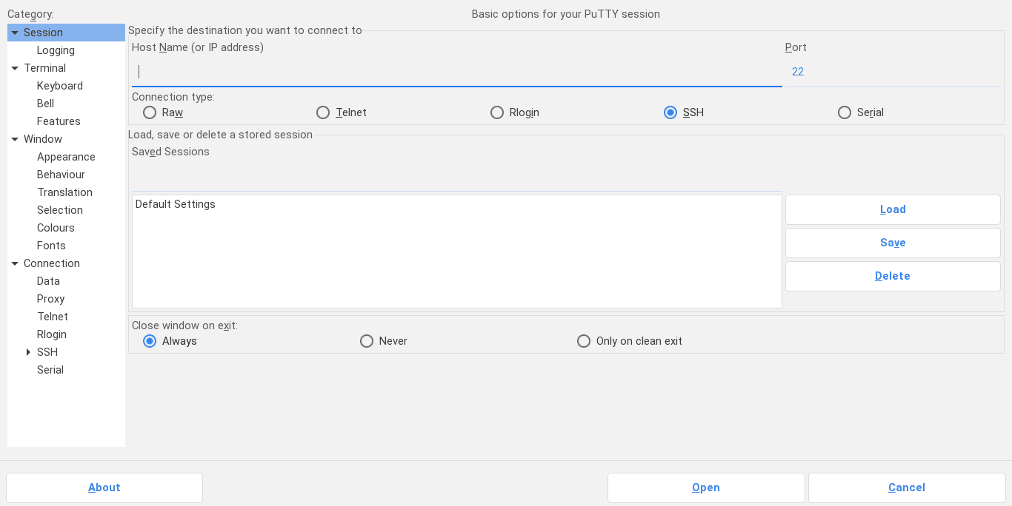Click the Saved Sessions name field

(x=457, y=177)
